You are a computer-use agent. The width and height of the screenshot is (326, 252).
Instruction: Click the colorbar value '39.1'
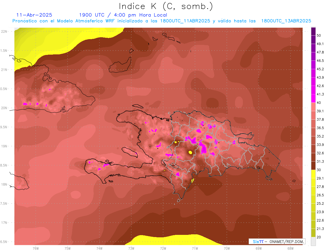320,111
